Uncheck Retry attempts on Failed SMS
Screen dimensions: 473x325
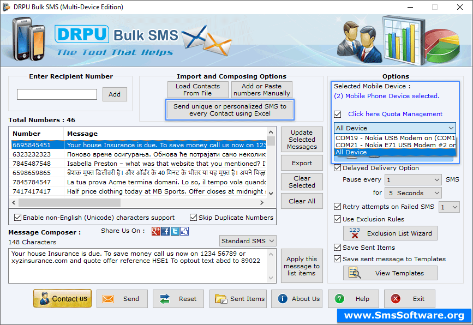(x=338, y=207)
